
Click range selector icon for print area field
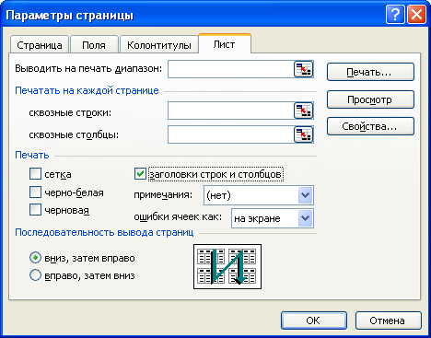[x=303, y=69]
